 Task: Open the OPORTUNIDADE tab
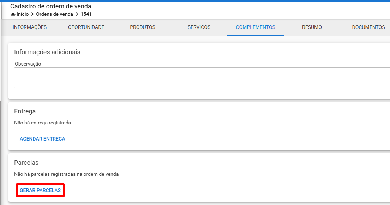(86, 27)
